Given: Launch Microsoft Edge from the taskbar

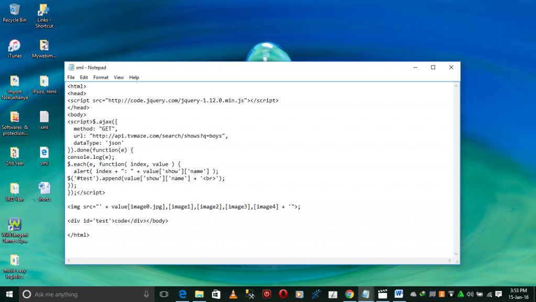Looking at the screenshot, I should pyautogui.click(x=183, y=294).
